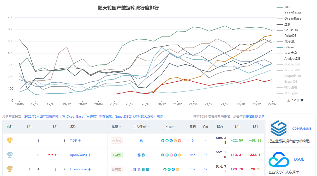
Task: Open the 类型 column filter dropdown
Action: point(120,127)
